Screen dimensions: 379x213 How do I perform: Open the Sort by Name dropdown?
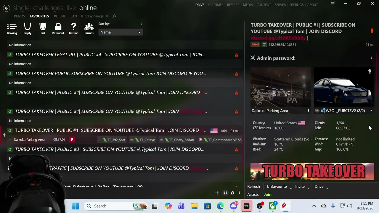(x=120, y=32)
